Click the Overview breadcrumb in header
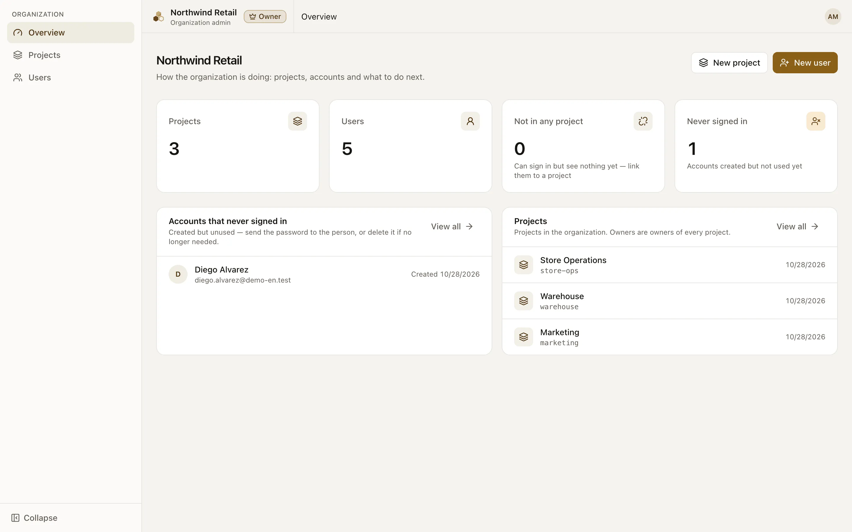The image size is (852, 532). (319, 17)
